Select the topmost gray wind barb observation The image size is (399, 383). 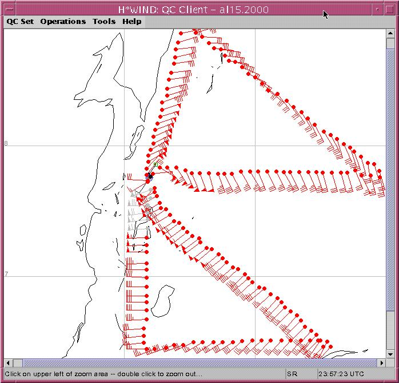151,190
